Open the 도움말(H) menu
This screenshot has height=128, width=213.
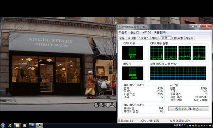pos(160,32)
